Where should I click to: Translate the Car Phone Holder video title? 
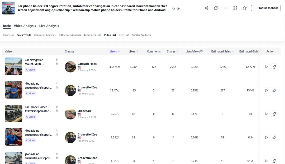57,111
